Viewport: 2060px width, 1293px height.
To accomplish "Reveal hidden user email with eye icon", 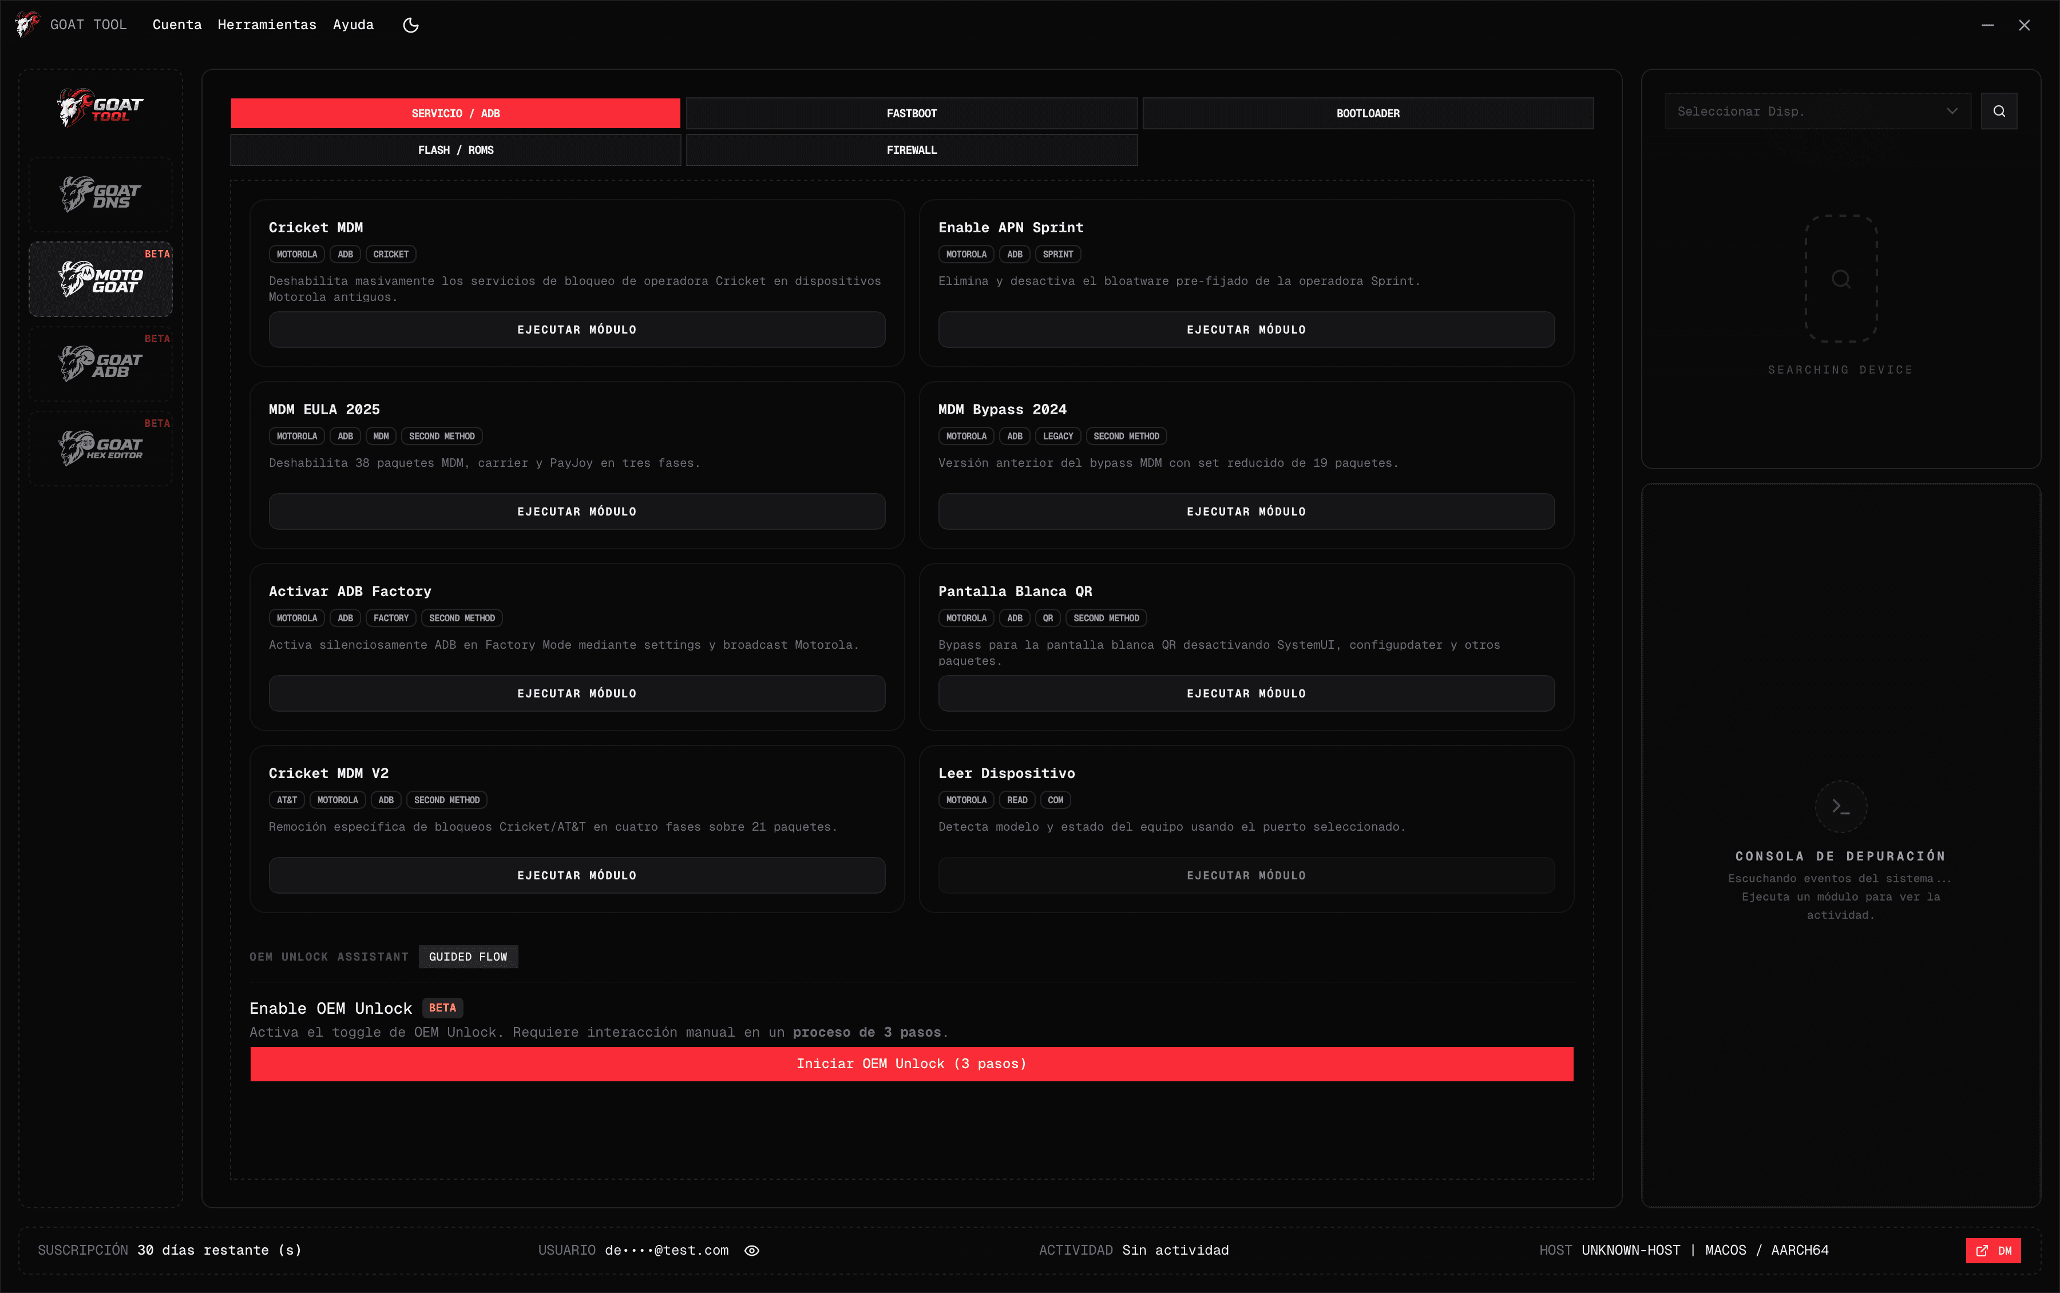I will pyautogui.click(x=752, y=1250).
